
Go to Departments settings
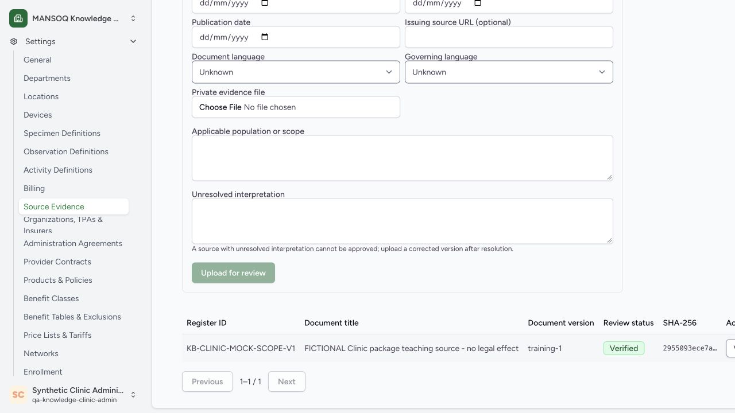(47, 78)
